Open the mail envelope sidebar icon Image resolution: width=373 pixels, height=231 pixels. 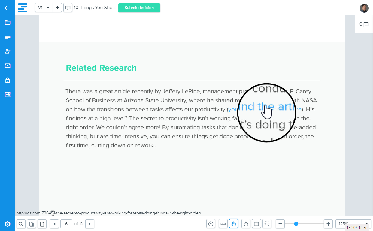pyautogui.click(x=8, y=66)
